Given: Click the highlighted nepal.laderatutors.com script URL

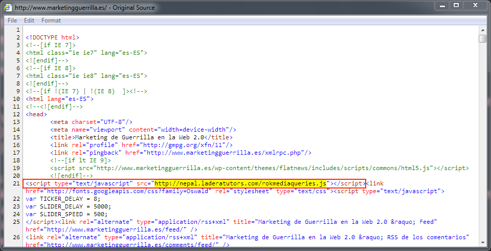Looking at the screenshot, I should (240, 183).
